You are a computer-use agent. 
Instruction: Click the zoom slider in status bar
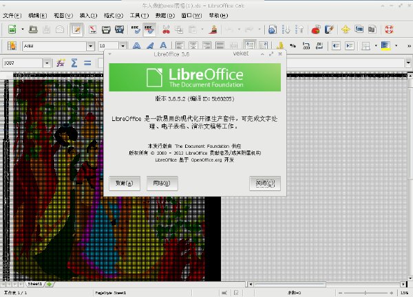[366, 293]
